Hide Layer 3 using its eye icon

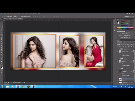(x=118, y=49)
